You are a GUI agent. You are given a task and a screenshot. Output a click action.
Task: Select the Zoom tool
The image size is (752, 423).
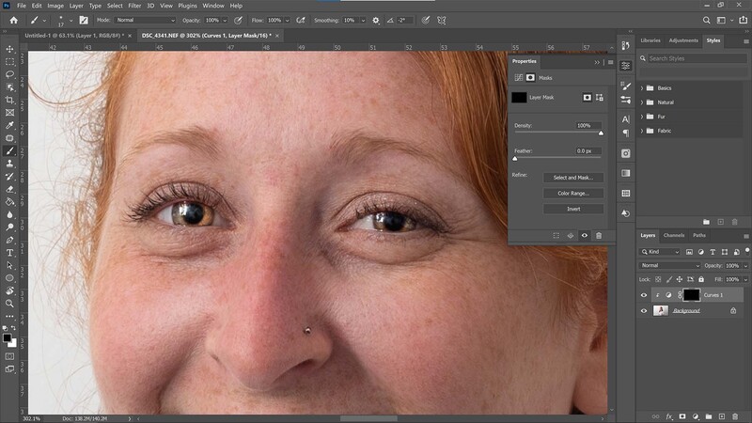(9, 304)
